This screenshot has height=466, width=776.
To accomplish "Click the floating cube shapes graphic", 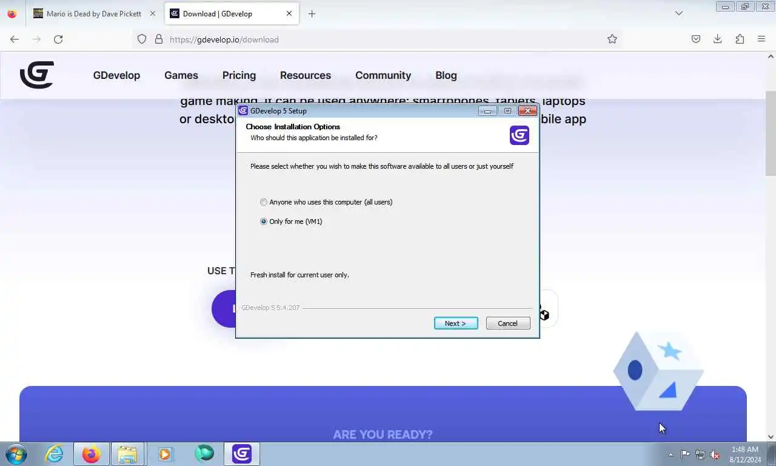I will pyautogui.click(x=658, y=371).
